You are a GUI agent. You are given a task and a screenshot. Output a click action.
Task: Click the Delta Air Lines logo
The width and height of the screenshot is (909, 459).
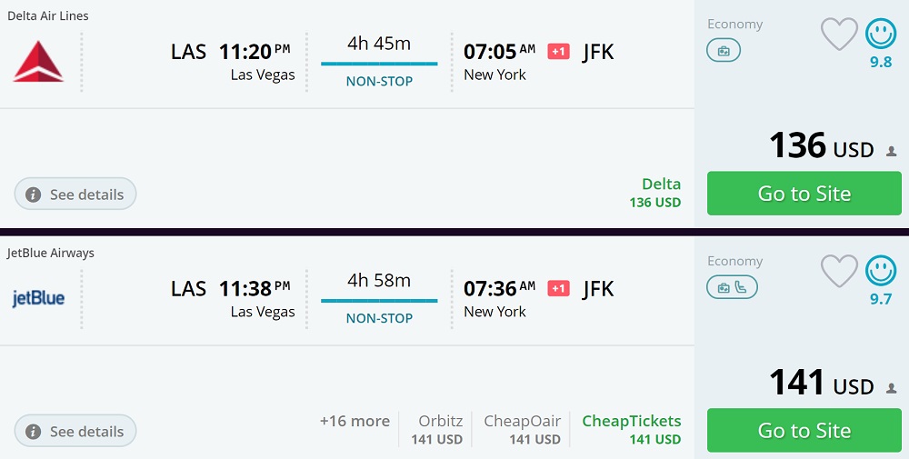(38, 62)
